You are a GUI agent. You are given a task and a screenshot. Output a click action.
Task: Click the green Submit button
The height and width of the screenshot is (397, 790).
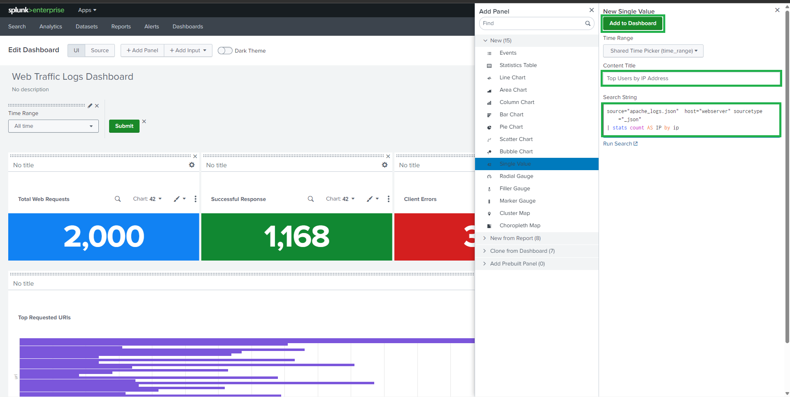124,126
